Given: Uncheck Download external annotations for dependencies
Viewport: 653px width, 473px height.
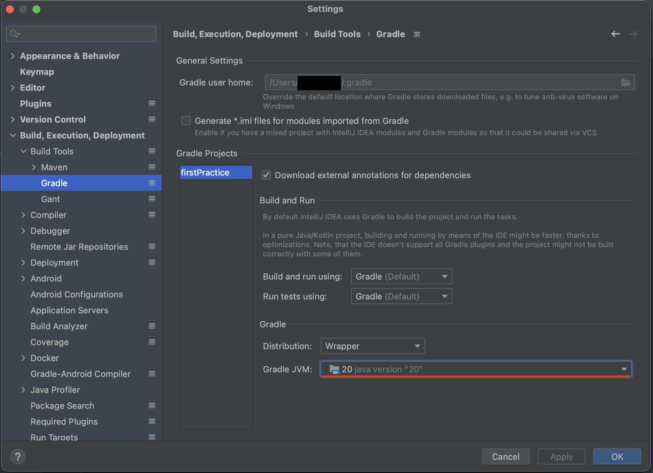Looking at the screenshot, I should pos(266,175).
